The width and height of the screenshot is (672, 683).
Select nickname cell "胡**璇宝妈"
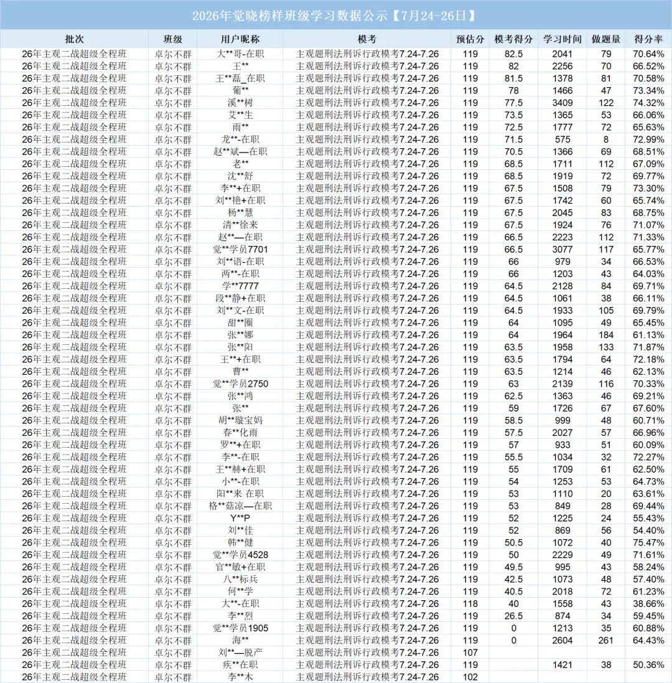[240, 420]
